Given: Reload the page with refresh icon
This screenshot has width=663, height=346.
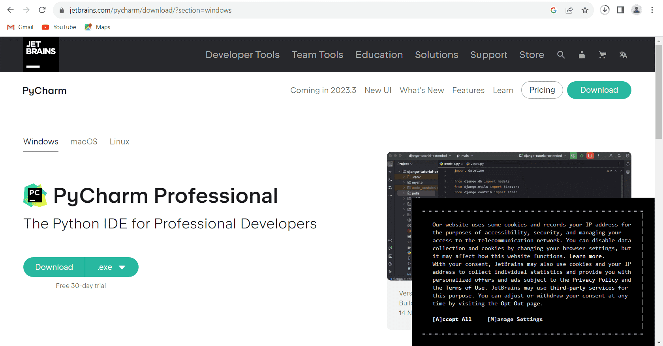Looking at the screenshot, I should pos(42,10).
